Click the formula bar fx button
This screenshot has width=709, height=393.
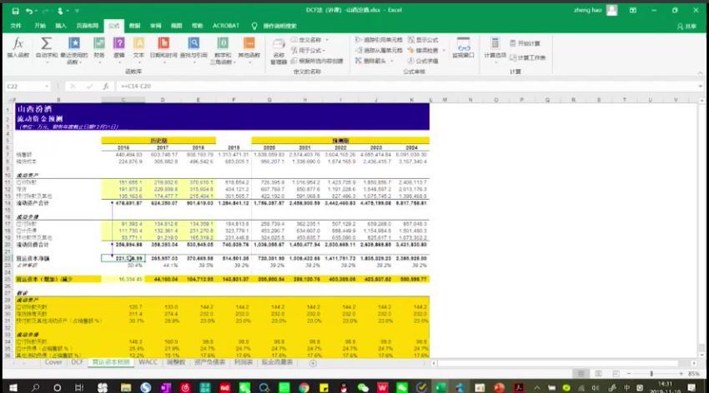pos(105,87)
